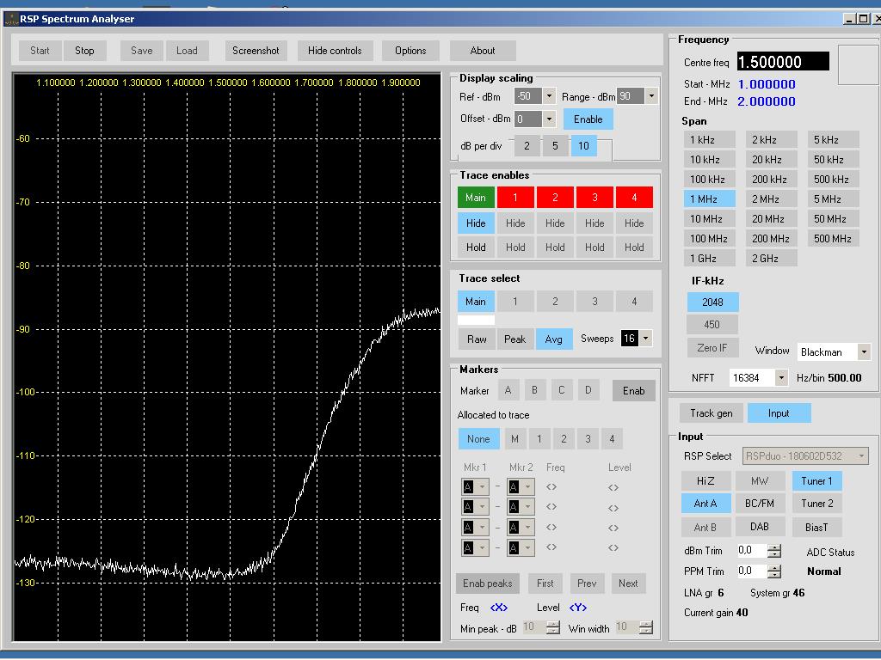Hide the Main trace
The width and height of the screenshot is (881, 660).
pos(476,223)
